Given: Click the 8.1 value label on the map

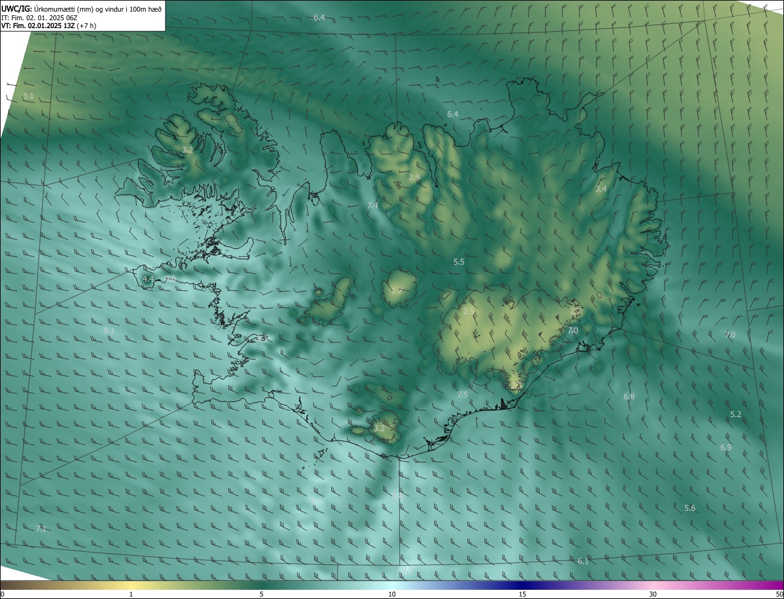Looking at the screenshot, I should tap(109, 331).
